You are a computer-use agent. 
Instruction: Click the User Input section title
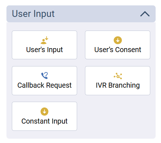[33, 14]
